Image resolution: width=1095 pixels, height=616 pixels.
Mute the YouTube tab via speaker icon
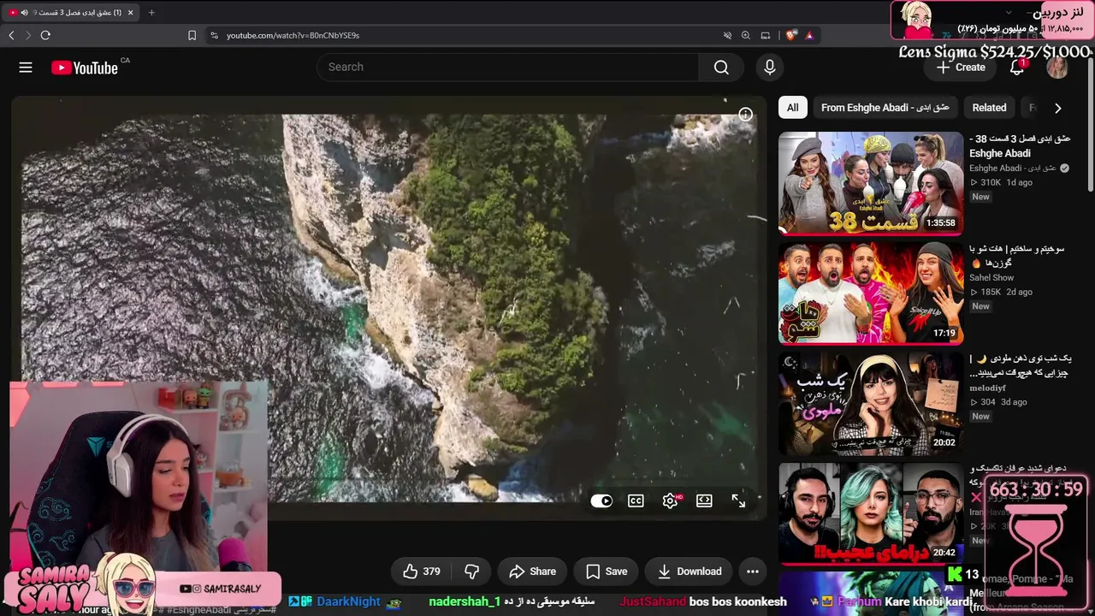coord(24,12)
